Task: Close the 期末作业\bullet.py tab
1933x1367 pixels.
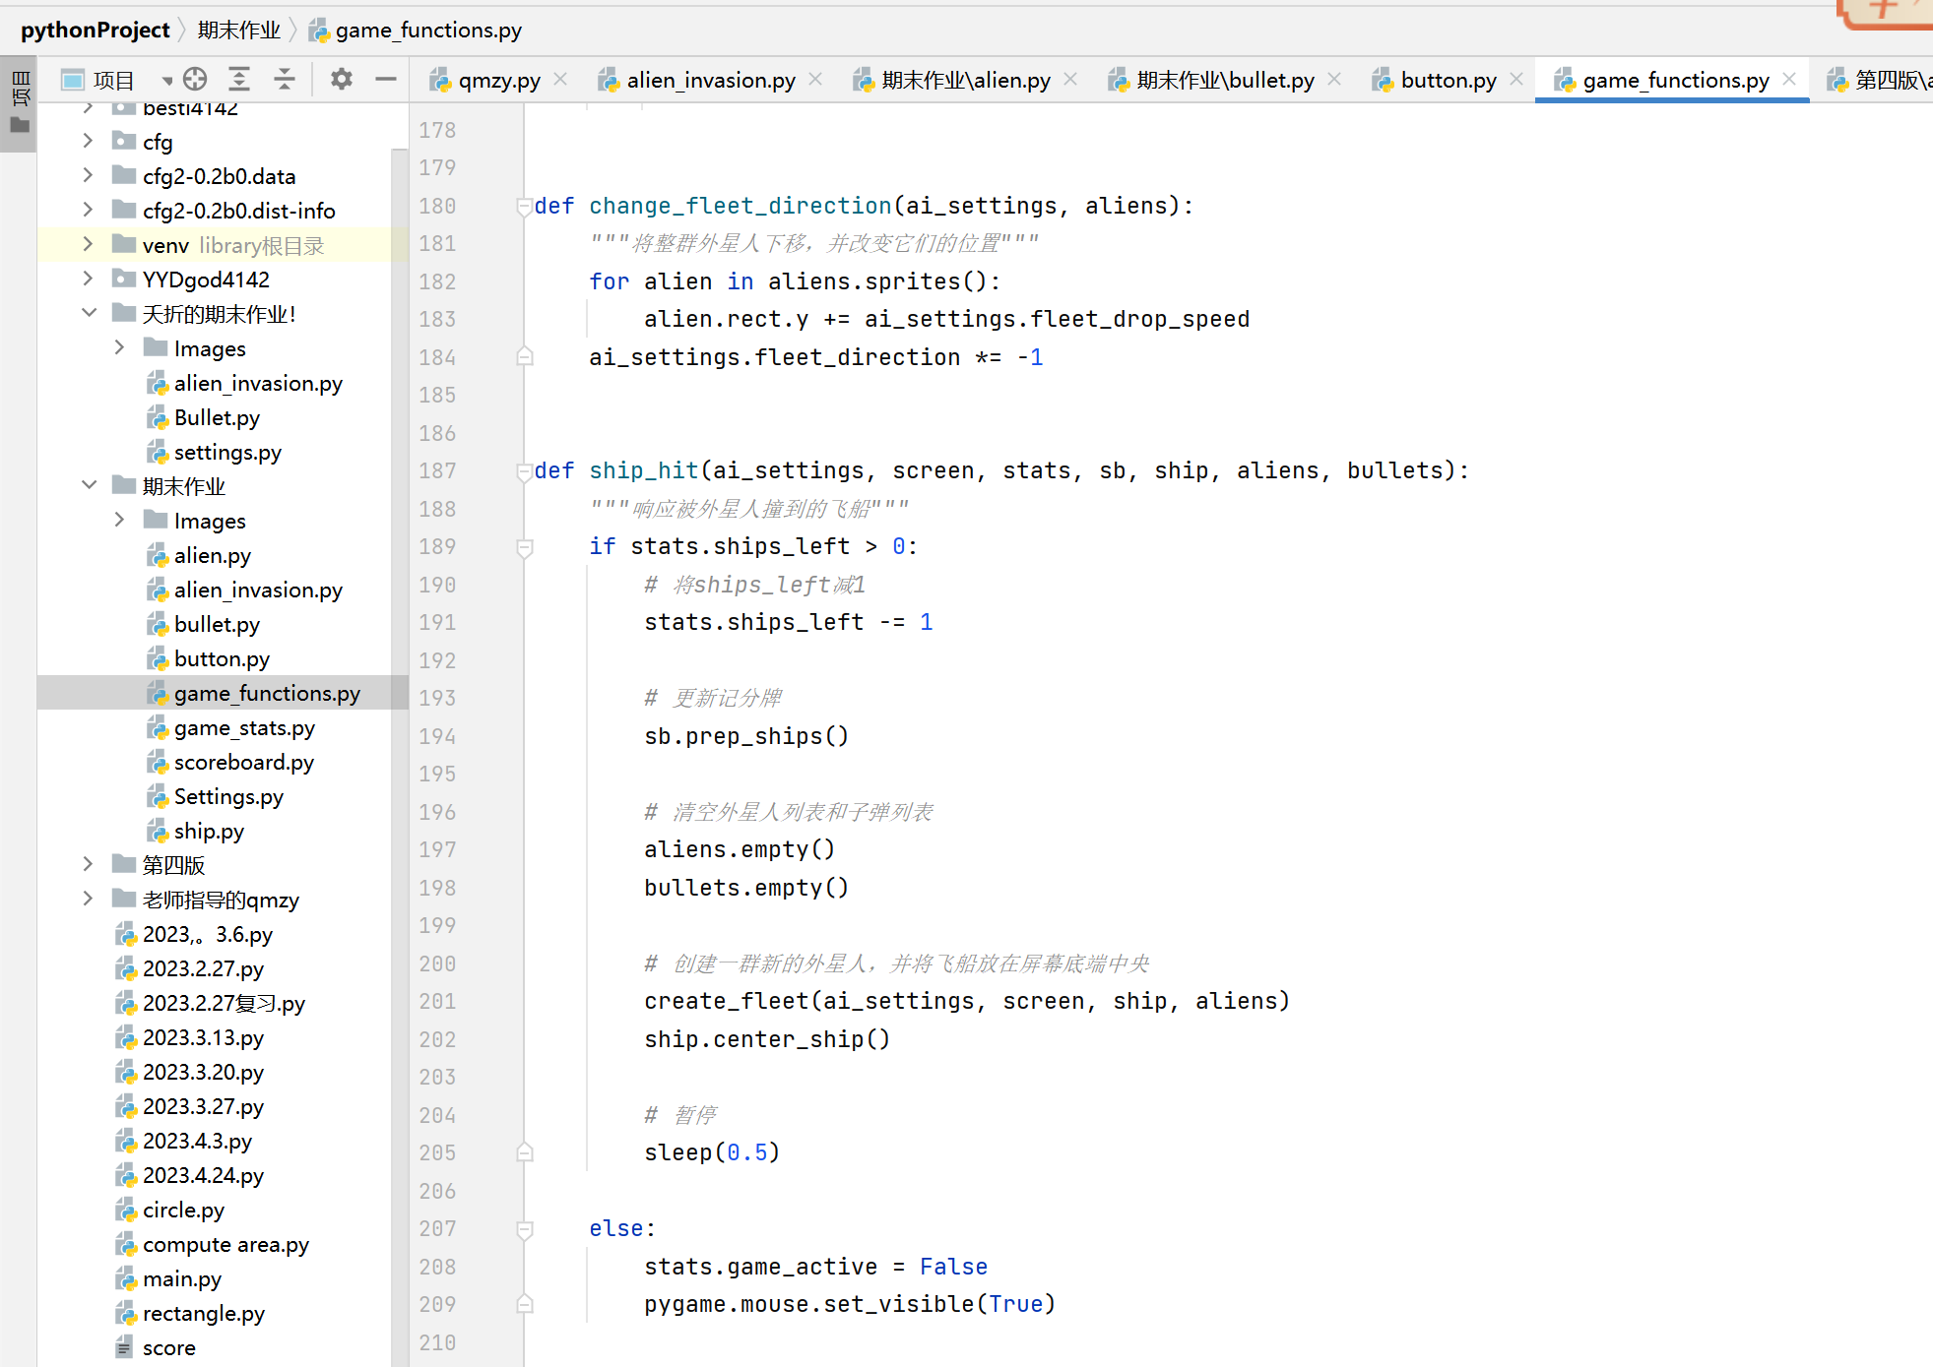Action: click(1334, 79)
